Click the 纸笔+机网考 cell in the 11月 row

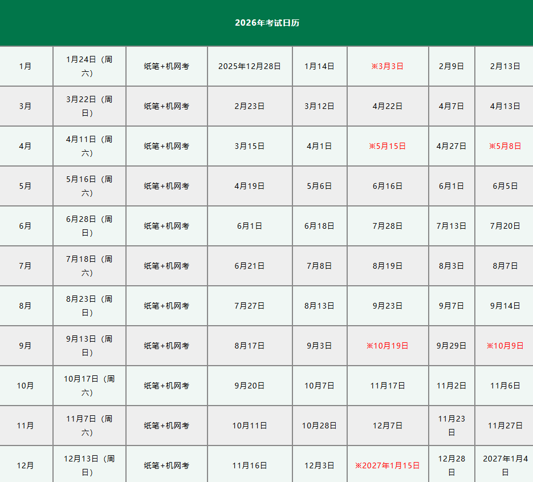166,426
